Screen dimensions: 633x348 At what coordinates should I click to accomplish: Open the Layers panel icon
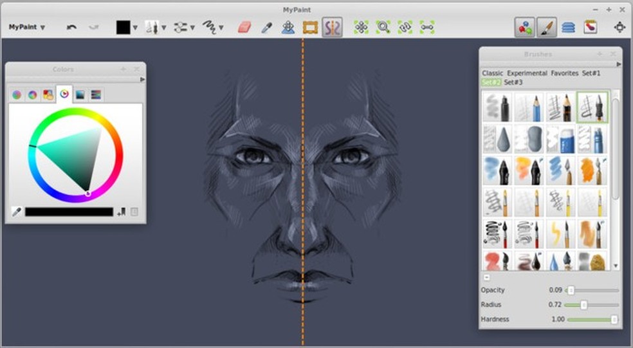568,27
